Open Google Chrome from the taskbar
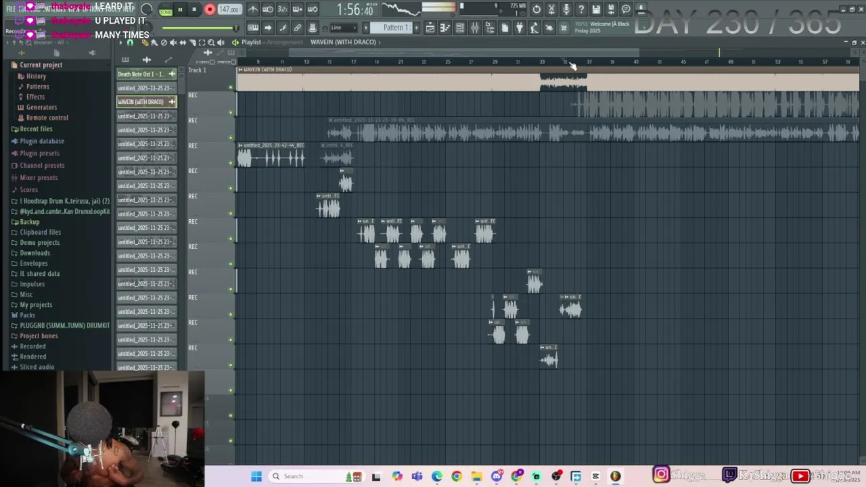866x487 pixels. click(x=457, y=476)
